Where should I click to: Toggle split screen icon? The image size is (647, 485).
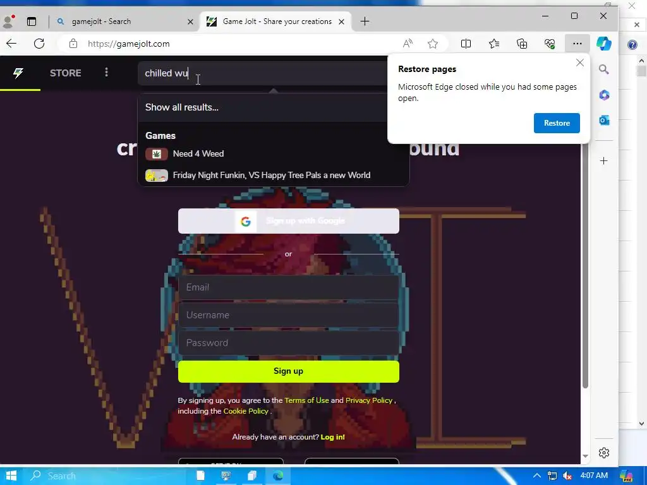coord(466,44)
